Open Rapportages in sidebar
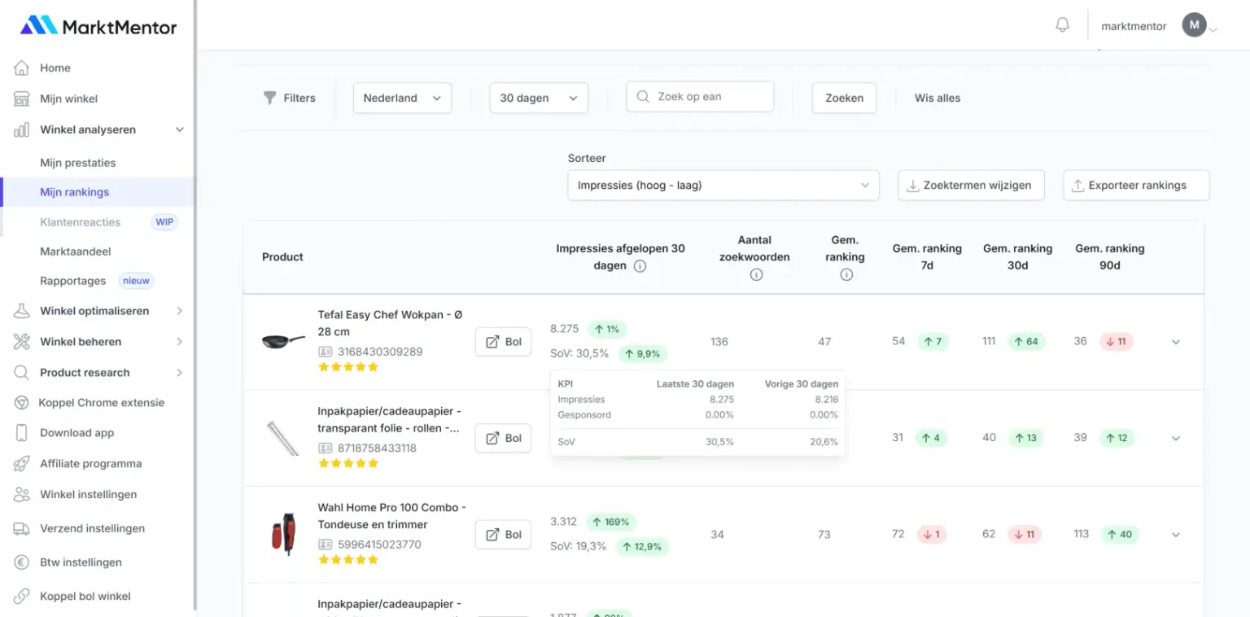Image resolution: width=1250 pixels, height=617 pixels. 73,281
